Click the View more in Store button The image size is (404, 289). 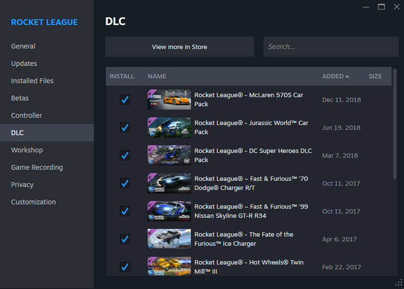pos(179,47)
